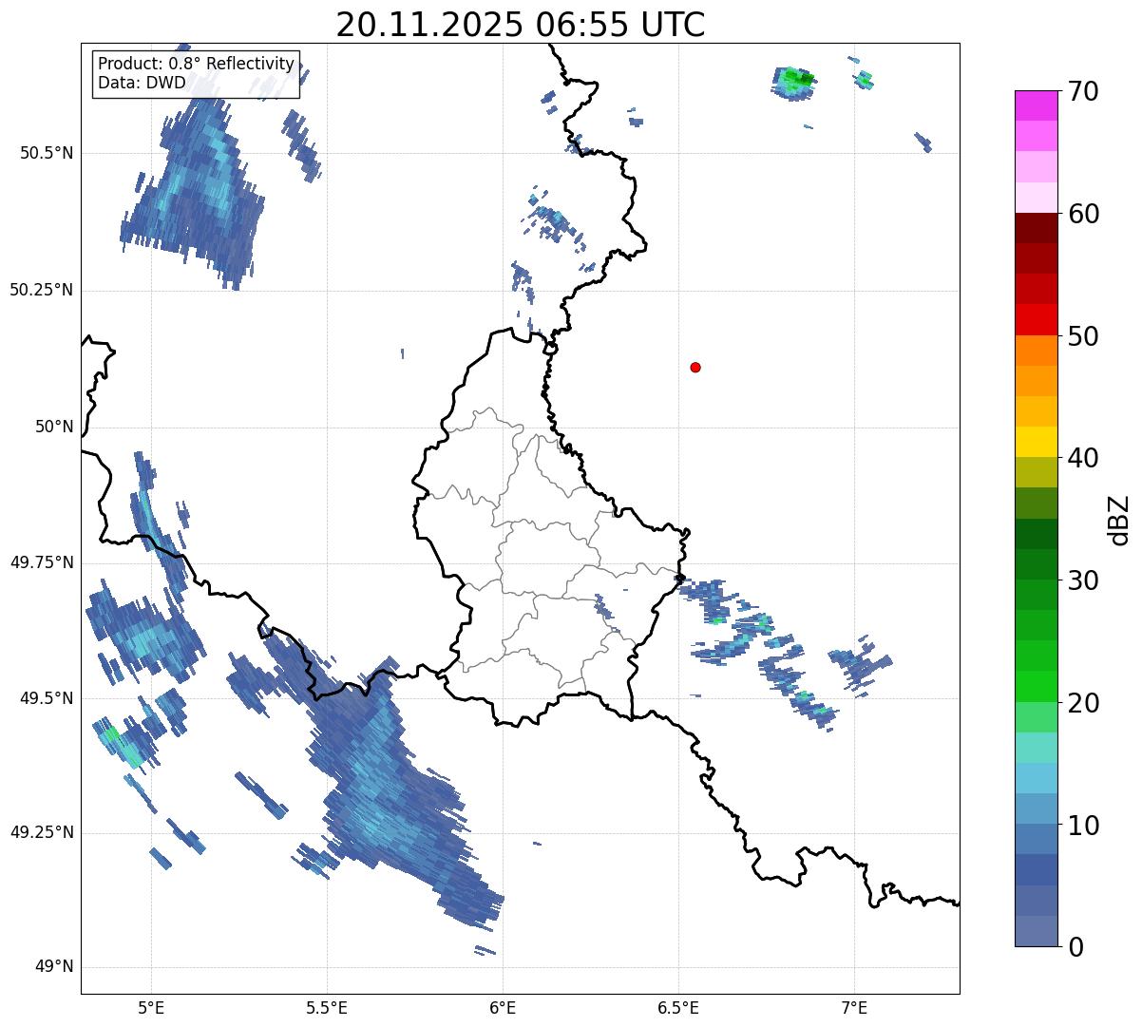Click the red location marker dot
The image size is (1142, 1027).
[x=695, y=368]
